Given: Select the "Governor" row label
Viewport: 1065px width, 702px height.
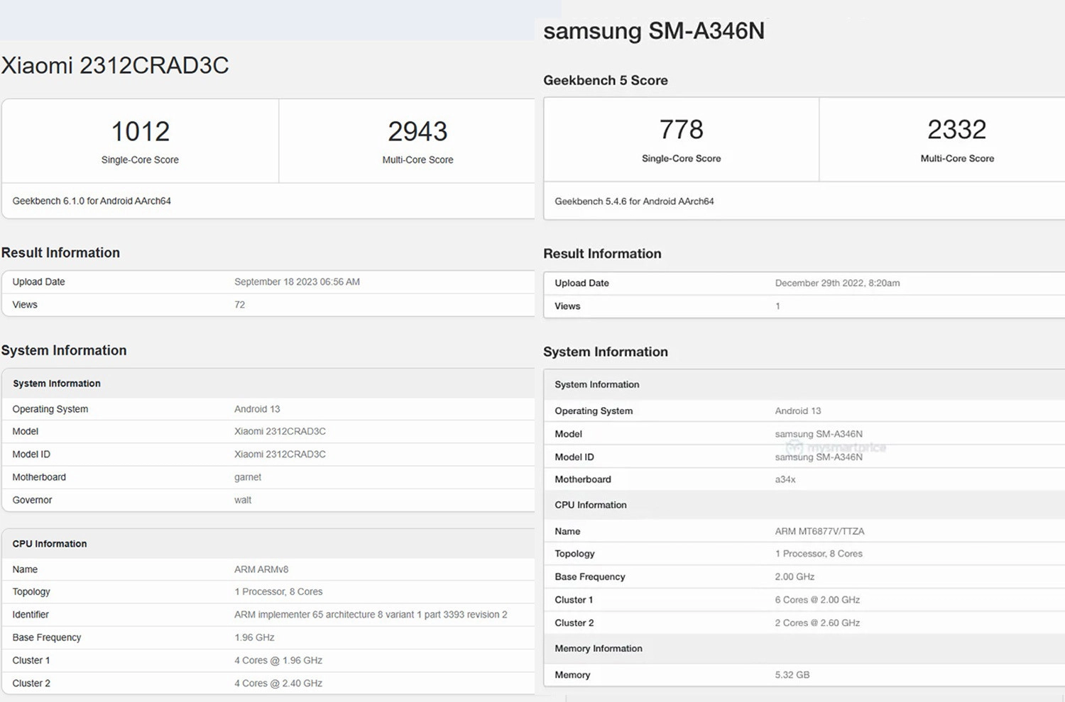Looking at the screenshot, I should pyautogui.click(x=32, y=500).
